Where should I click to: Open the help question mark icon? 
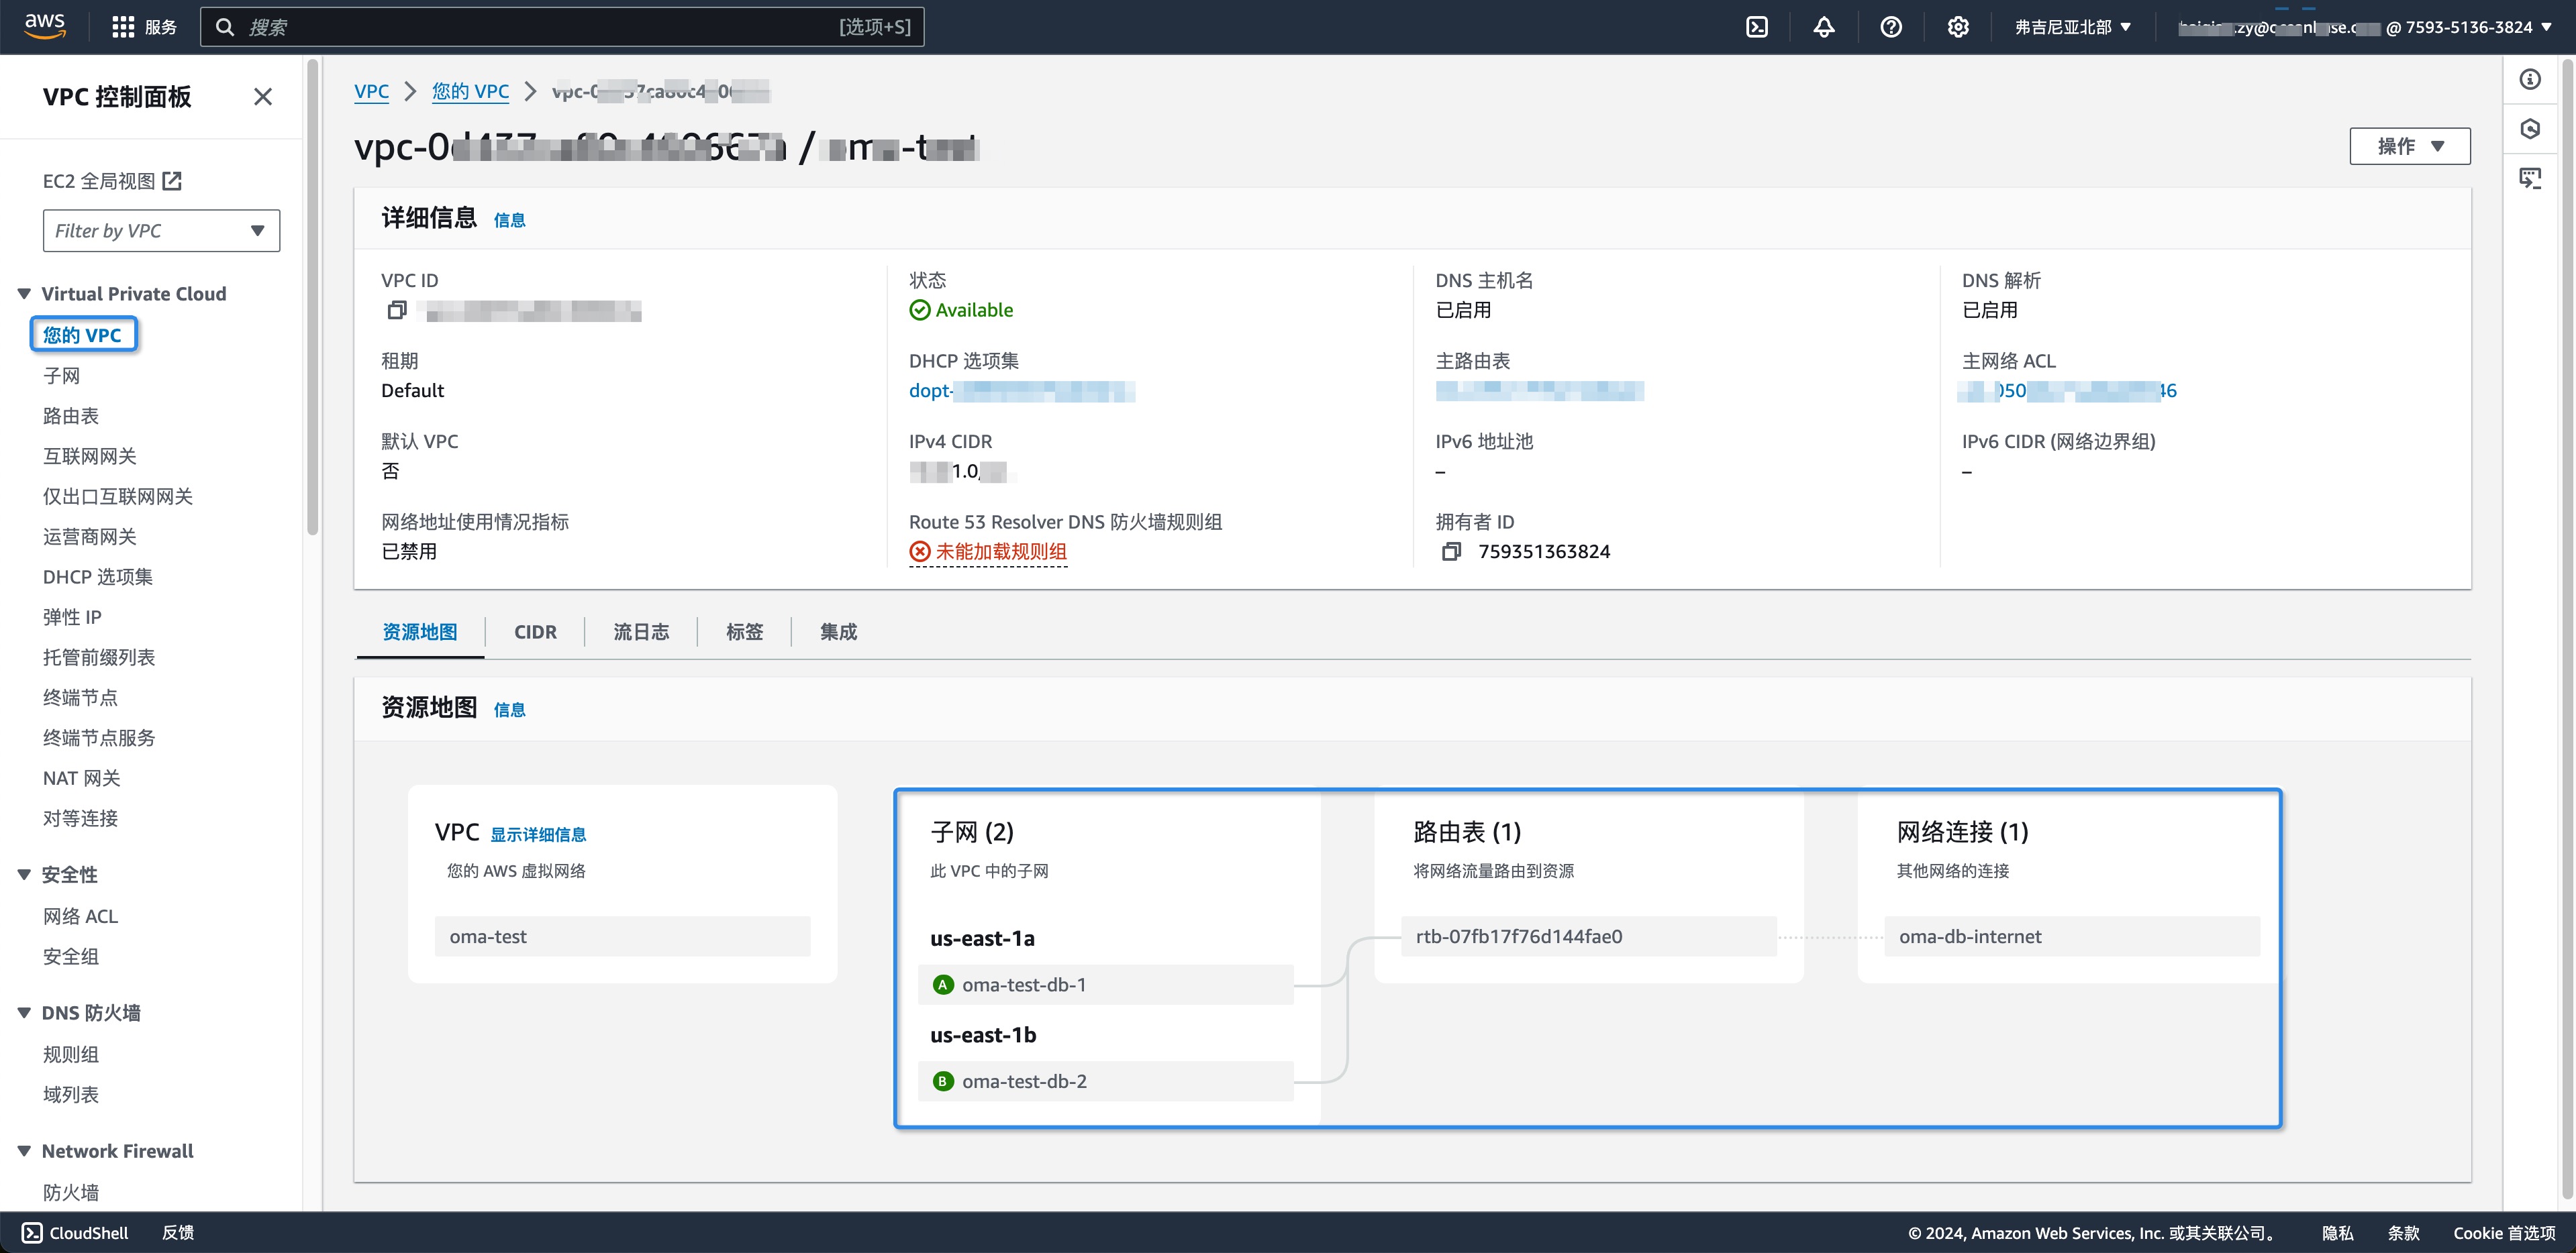[x=1891, y=27]
